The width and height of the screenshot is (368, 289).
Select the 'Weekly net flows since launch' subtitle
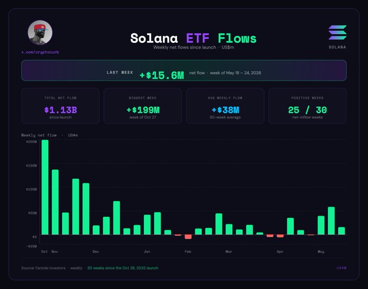(x=185, y=48)
